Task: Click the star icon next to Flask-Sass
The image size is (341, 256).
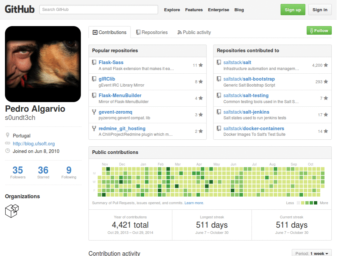Action: click(201, 65)
